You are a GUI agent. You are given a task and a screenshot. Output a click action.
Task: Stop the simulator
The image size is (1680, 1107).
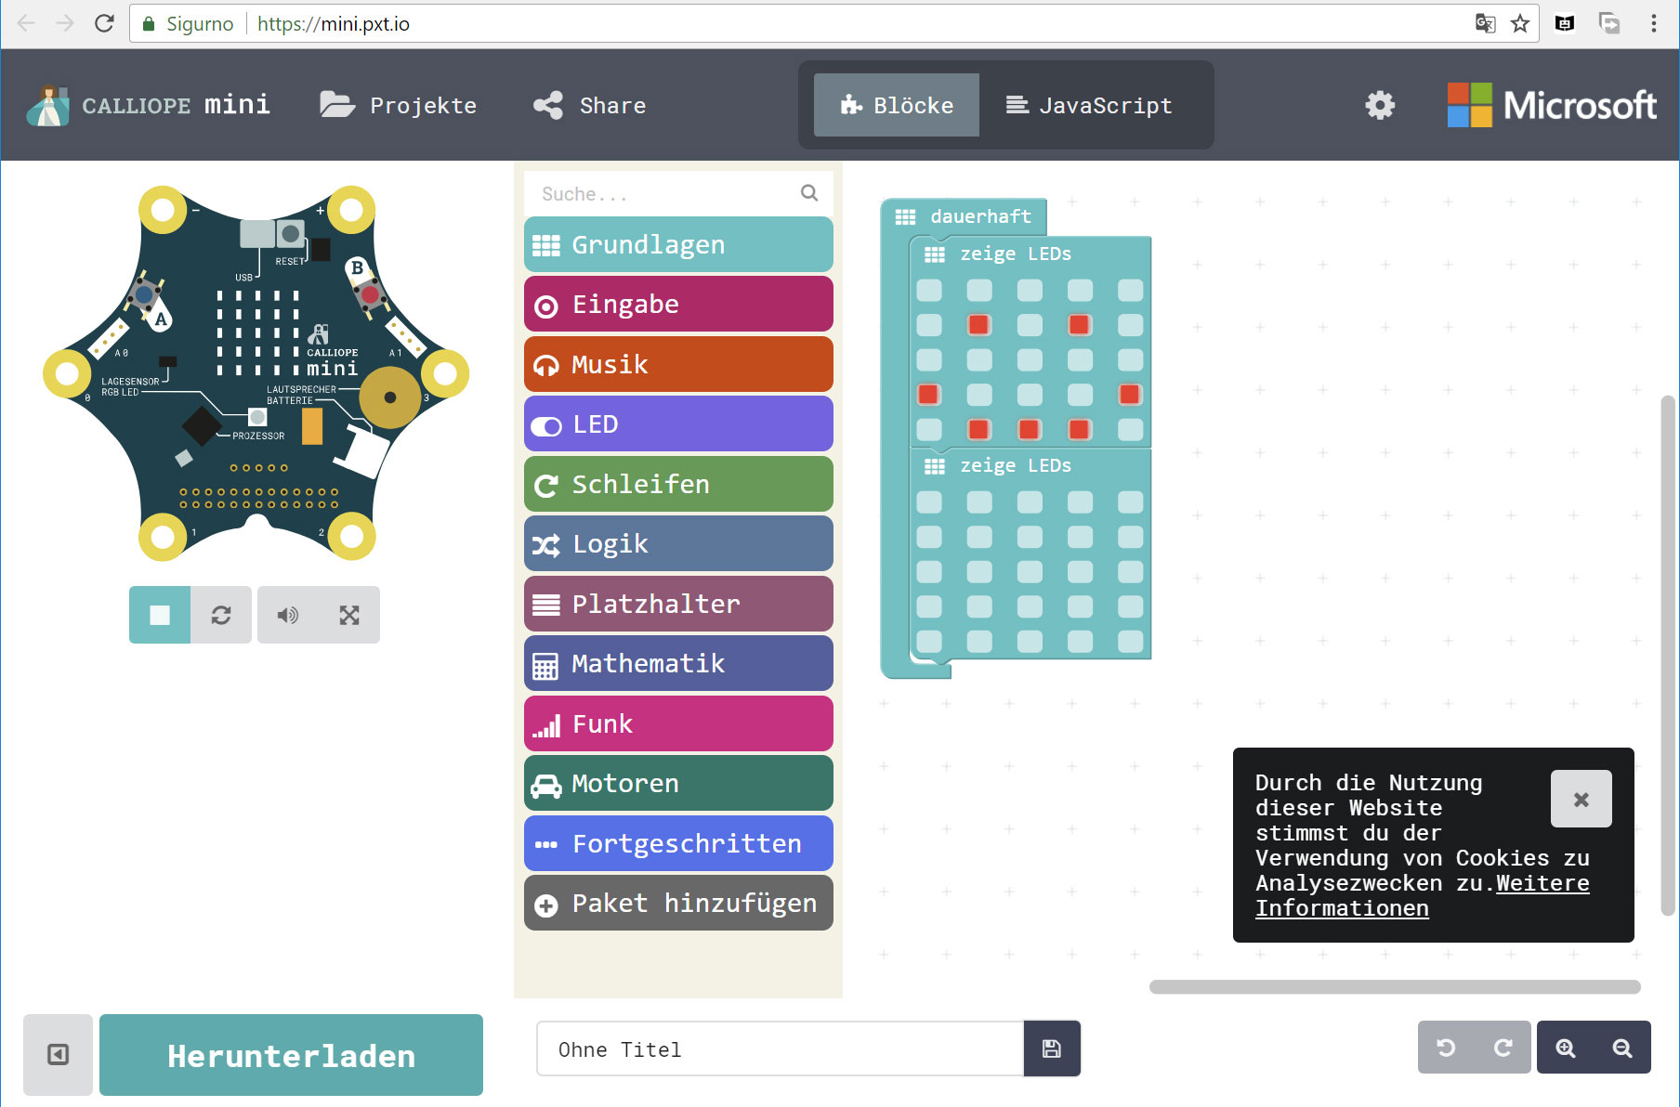click(160, 615)
